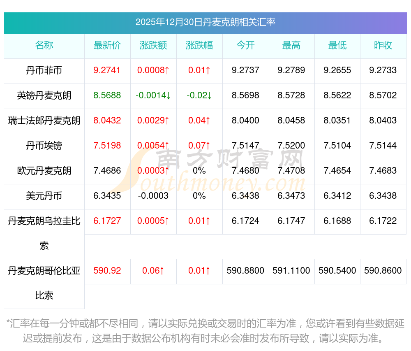The image size is (411, 351).
Task: Click high value 8.0458
Action: click(291, 121)
